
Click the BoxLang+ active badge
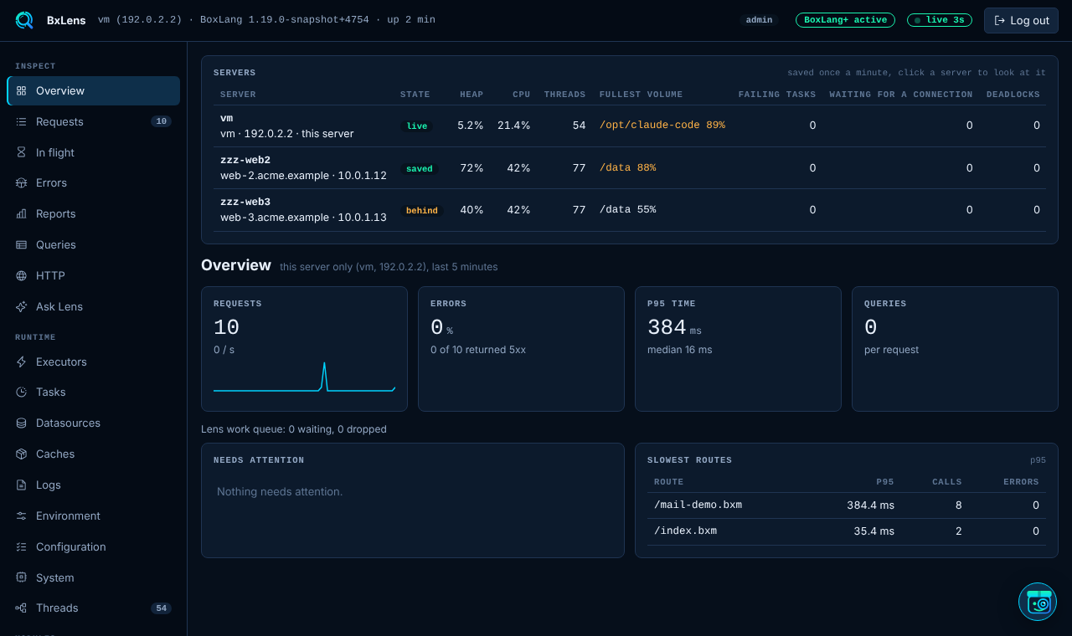coord(845,20)
